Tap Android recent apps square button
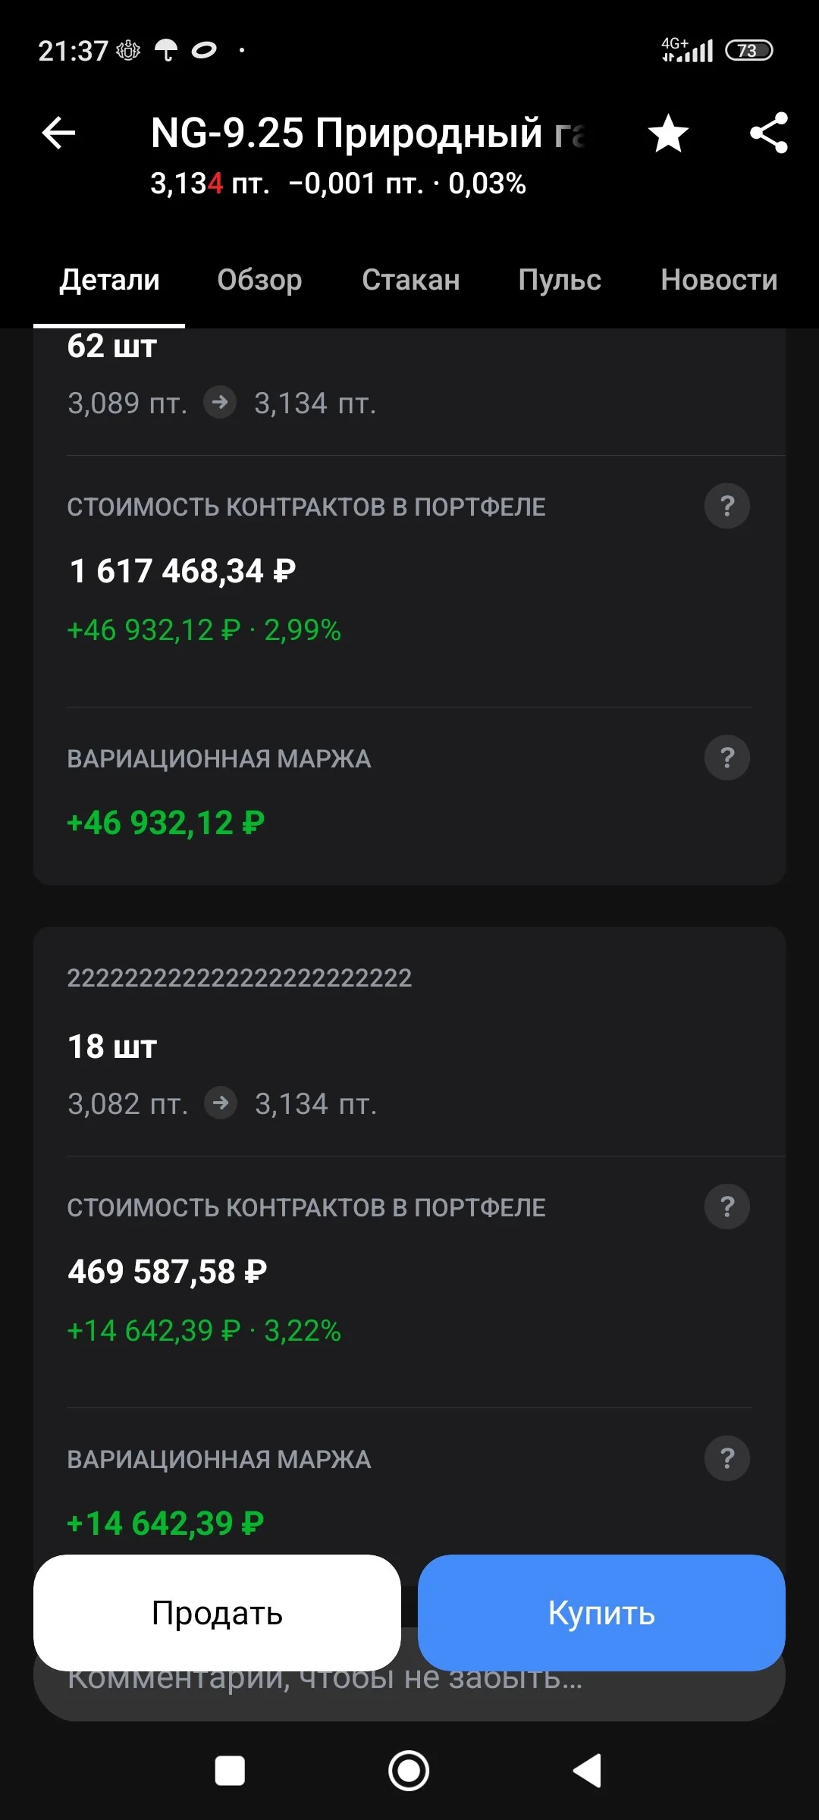The image size is (819, 1820). [x=230, y=1771]
